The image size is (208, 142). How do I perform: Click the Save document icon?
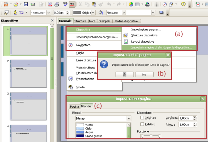pyautogui.click(x=26, y=5)
